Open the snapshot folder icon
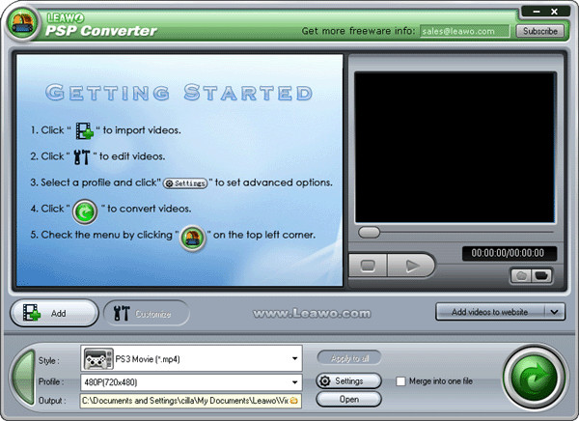The width and height of the screenshot is (579, 421). click(x=541, y=276)
